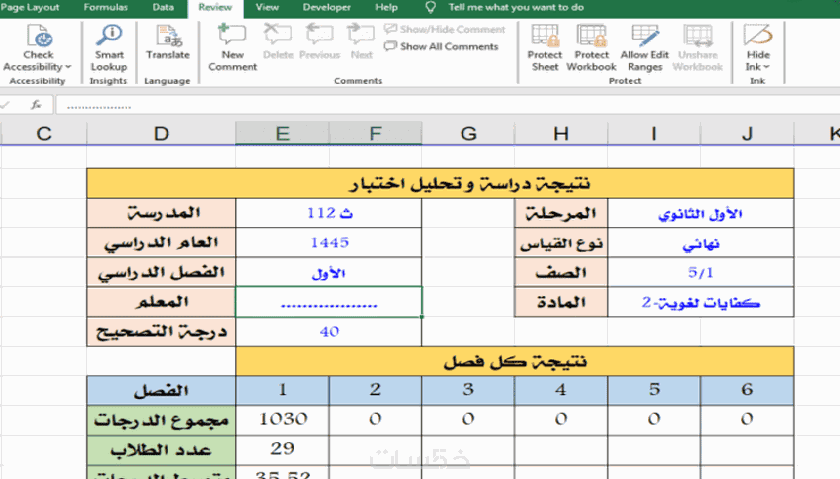Select column E header
The width and height of the screenshot is (840, 479).
[282, 133]
